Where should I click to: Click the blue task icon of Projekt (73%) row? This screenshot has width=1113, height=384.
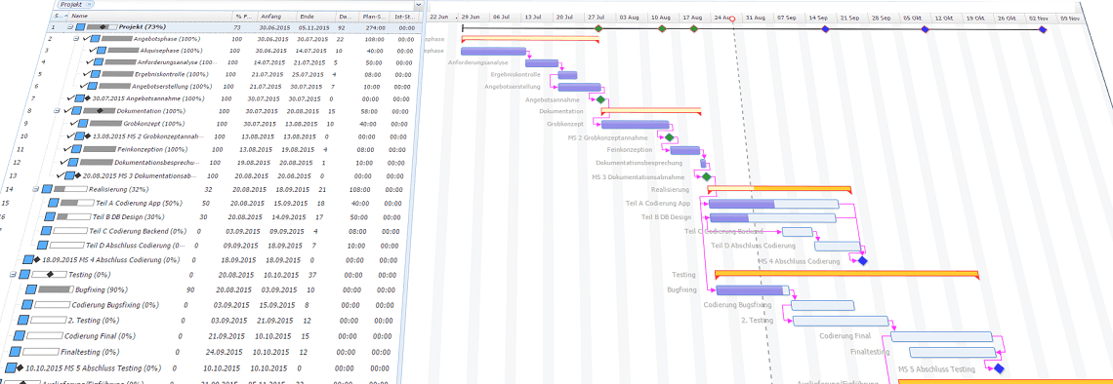click(x=81, y=27)
